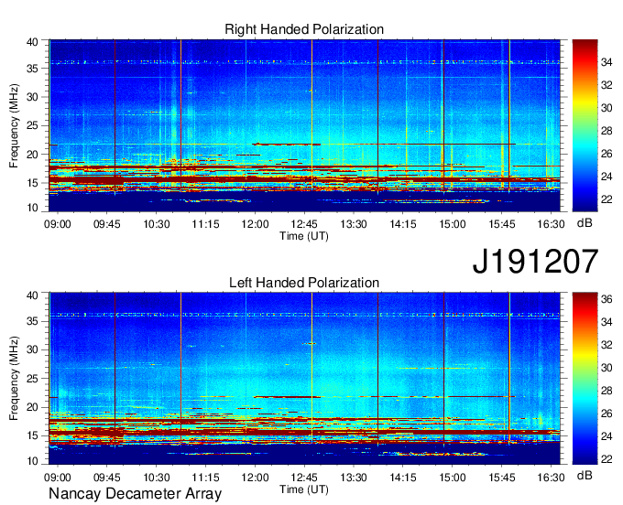The height and width of the screenshot is (505, 623).
Task: Click 20 MHz tick on bottom plot
Action: pos(32,407)
